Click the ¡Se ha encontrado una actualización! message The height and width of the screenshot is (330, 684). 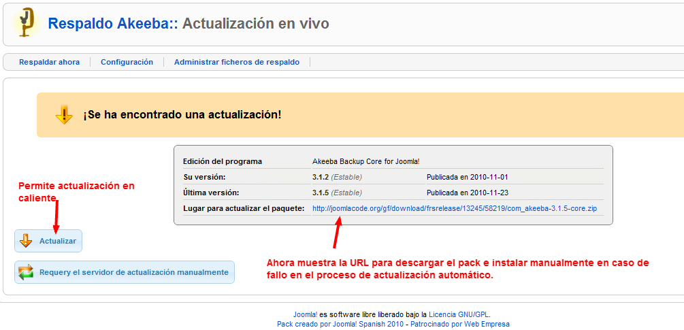point(182,115)
